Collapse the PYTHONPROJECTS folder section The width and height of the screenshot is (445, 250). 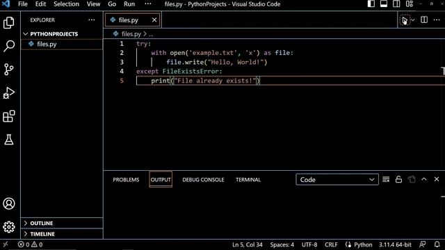pyautogui.click(x=62, y=34)
